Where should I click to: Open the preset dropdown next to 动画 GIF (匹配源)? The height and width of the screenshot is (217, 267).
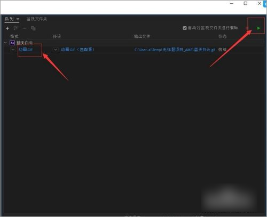[56, 50]
